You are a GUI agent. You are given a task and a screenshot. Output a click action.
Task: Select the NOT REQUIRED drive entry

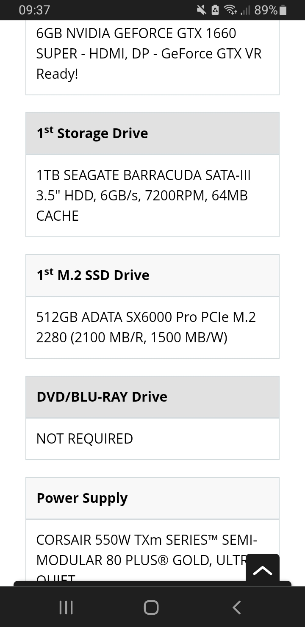(152, 439)
